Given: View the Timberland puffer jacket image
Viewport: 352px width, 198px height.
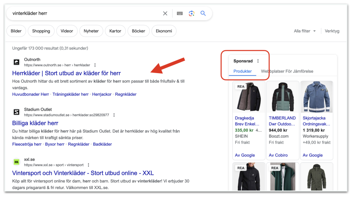Looking at the screenshot, I should pyautogui.click(x=283, y=97).
